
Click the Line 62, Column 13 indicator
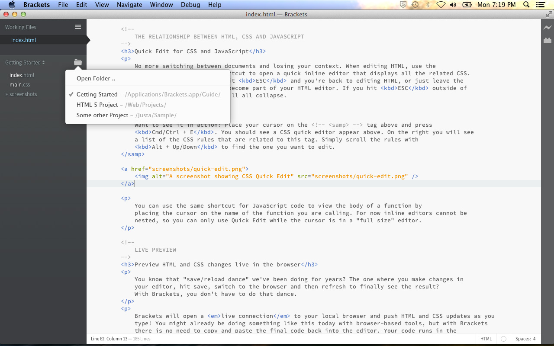point(109,339)
